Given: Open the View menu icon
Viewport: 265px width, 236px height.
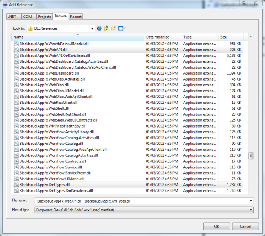Looking at the screenshot, I should pos(122,28).
